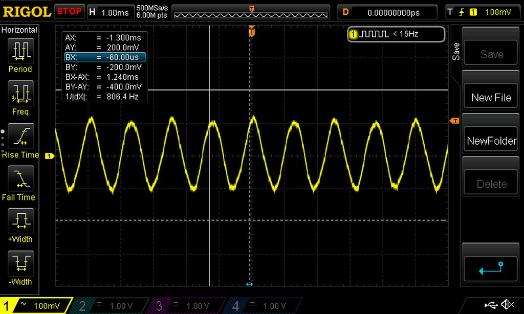Click the H 1.00ms timebase readout

tap(110, 12)
